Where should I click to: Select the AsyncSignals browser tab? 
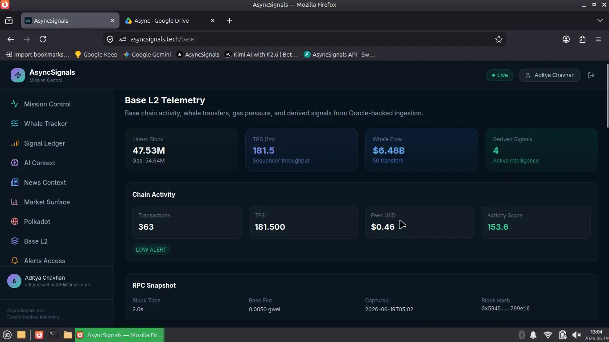[70, 20]
